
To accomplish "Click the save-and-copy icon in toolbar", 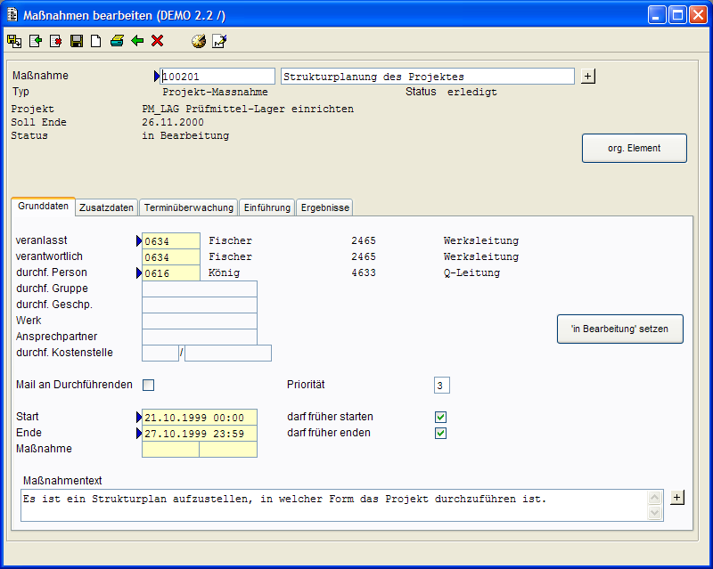I will [x=14, y=41].
